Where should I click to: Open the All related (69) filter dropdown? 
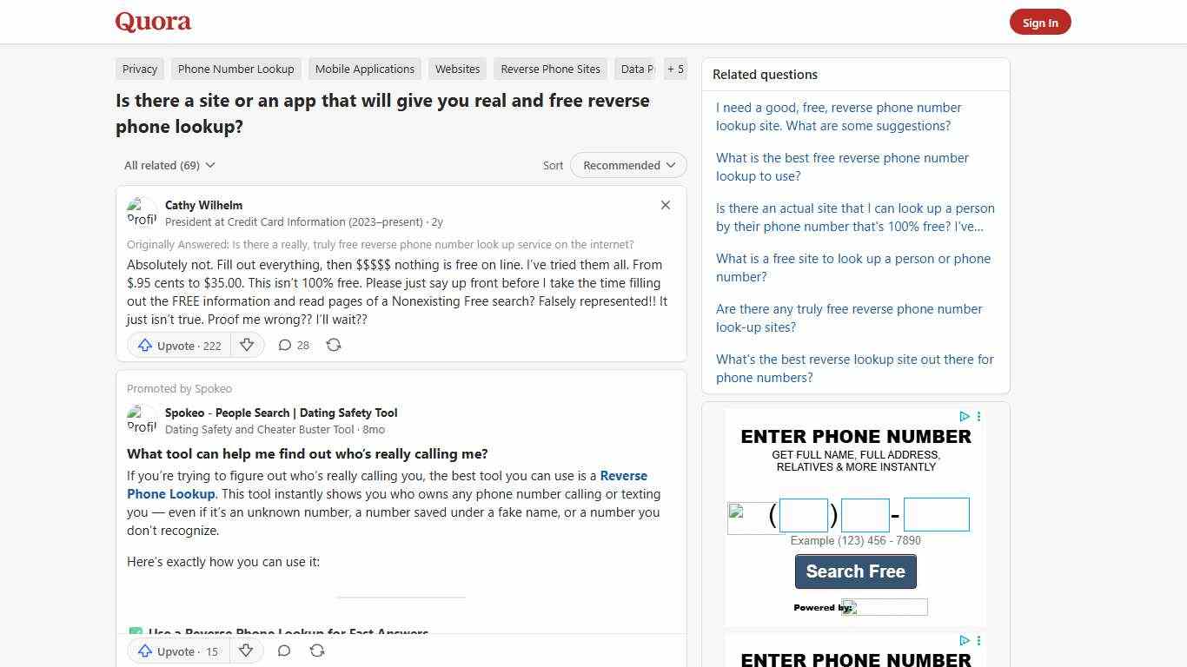(169, 165)
